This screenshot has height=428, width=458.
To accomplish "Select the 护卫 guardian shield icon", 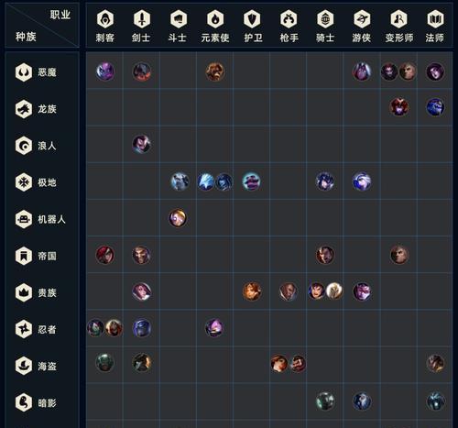I will [252, 19].
